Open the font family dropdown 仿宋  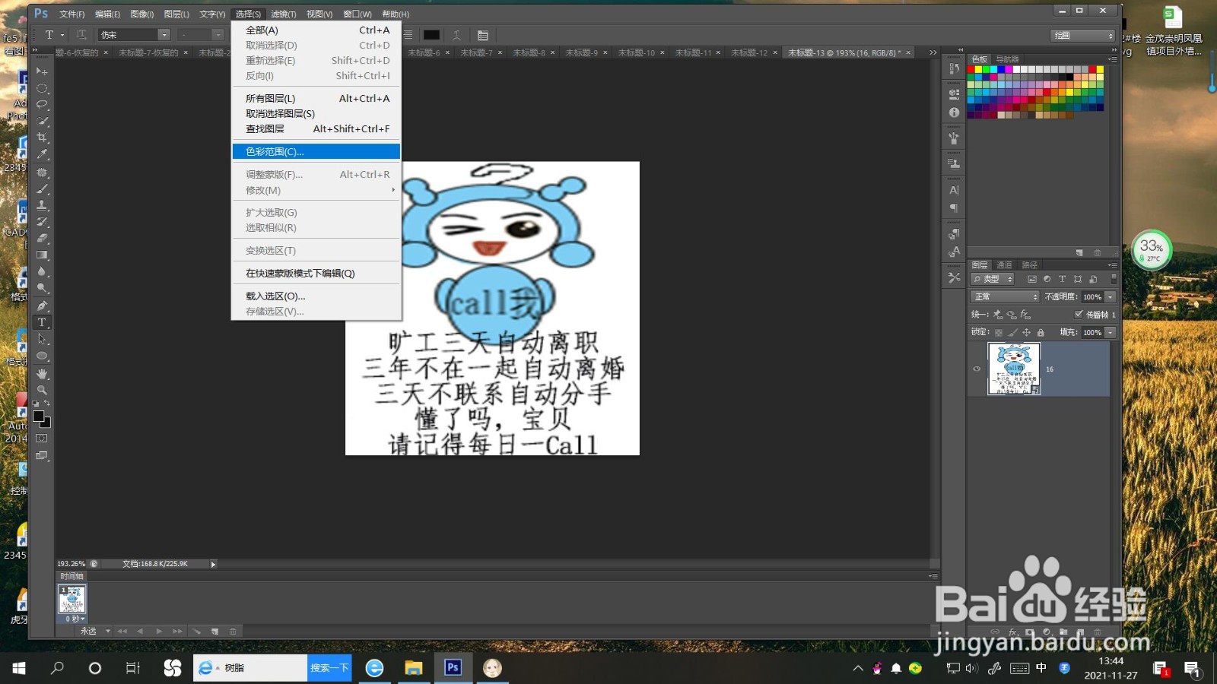(x=135, y=35)
